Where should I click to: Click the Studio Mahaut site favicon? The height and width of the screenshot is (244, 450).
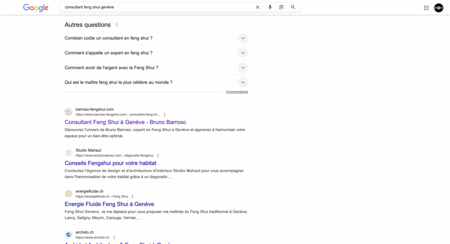(x=68, y=153)
